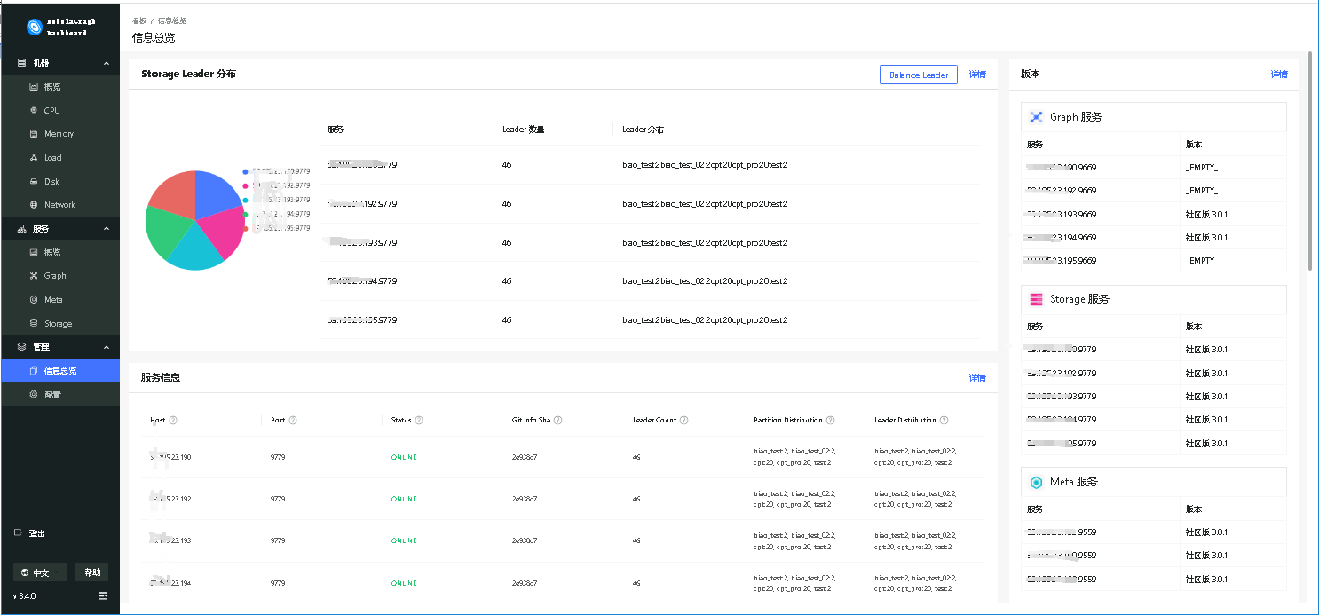The image size is (1319, 615).
Task: Click the CPU icon in the sidebar
Action: tap(34, 111)
